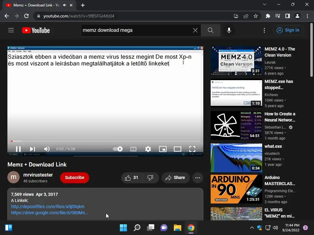Open Chrome profile menu
Screen dimensions: 314x235
tap(297, 16)
